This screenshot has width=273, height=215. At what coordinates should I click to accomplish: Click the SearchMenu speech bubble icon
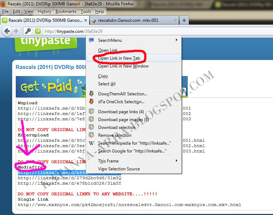(91, 40)
